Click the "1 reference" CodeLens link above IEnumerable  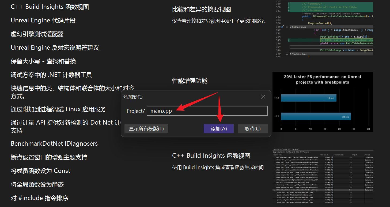point(307,14)
